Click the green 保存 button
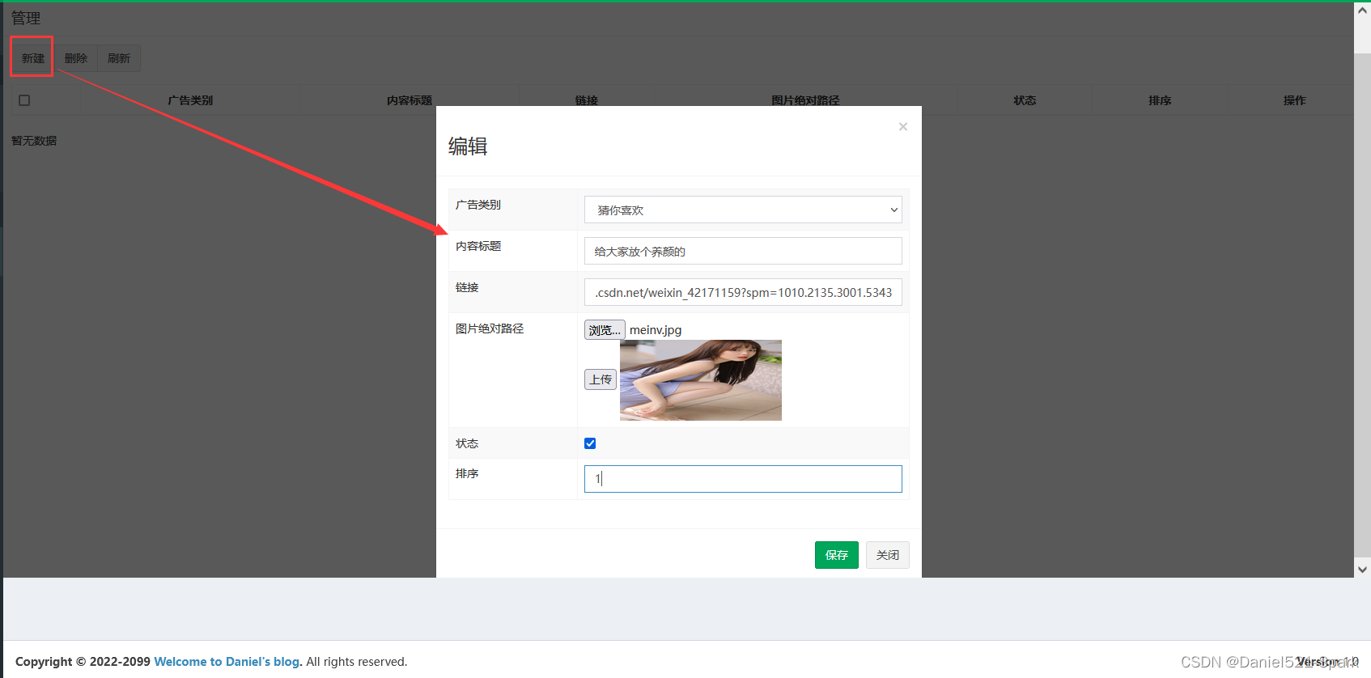The width and height of the screenshot is (1371, 678). click(x=837, y=555)
